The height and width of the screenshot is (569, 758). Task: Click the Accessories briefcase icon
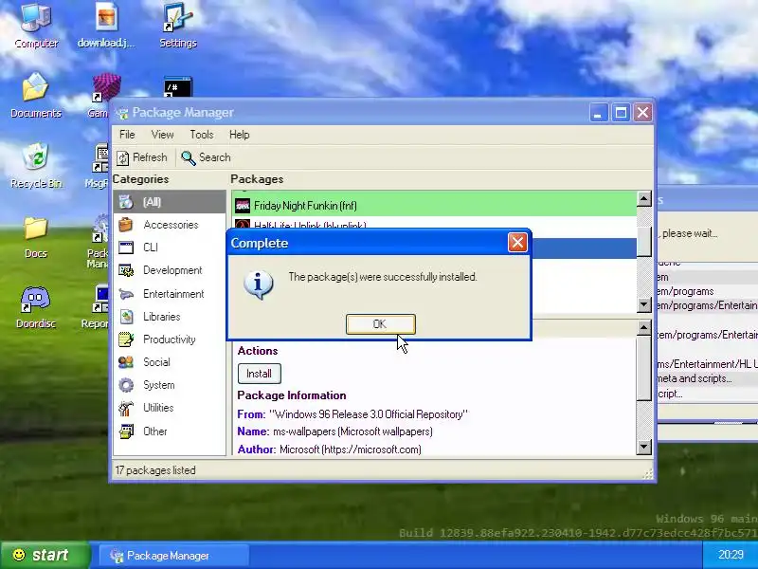pos(126,225)
